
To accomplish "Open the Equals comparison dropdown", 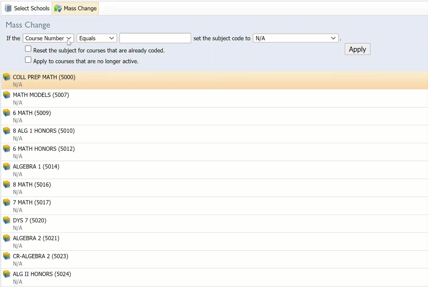I will pyautogui.click(x=97, y=38).
